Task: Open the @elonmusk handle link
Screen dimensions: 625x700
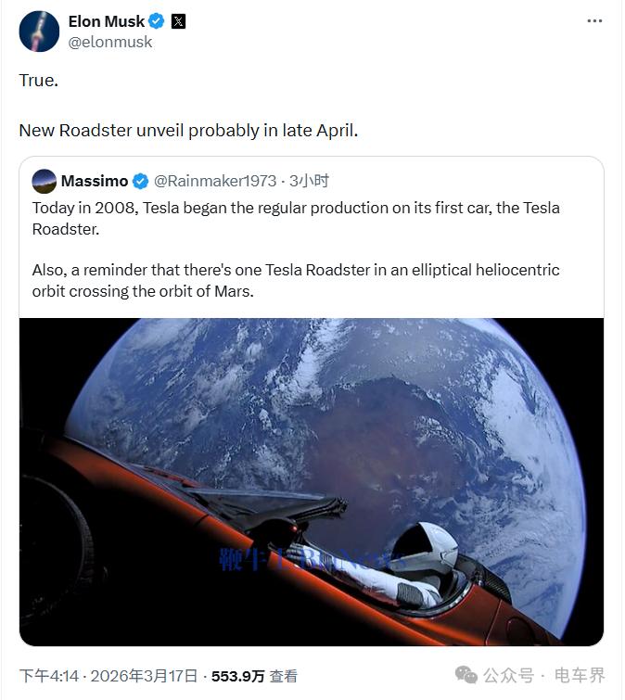Action: 110,42
